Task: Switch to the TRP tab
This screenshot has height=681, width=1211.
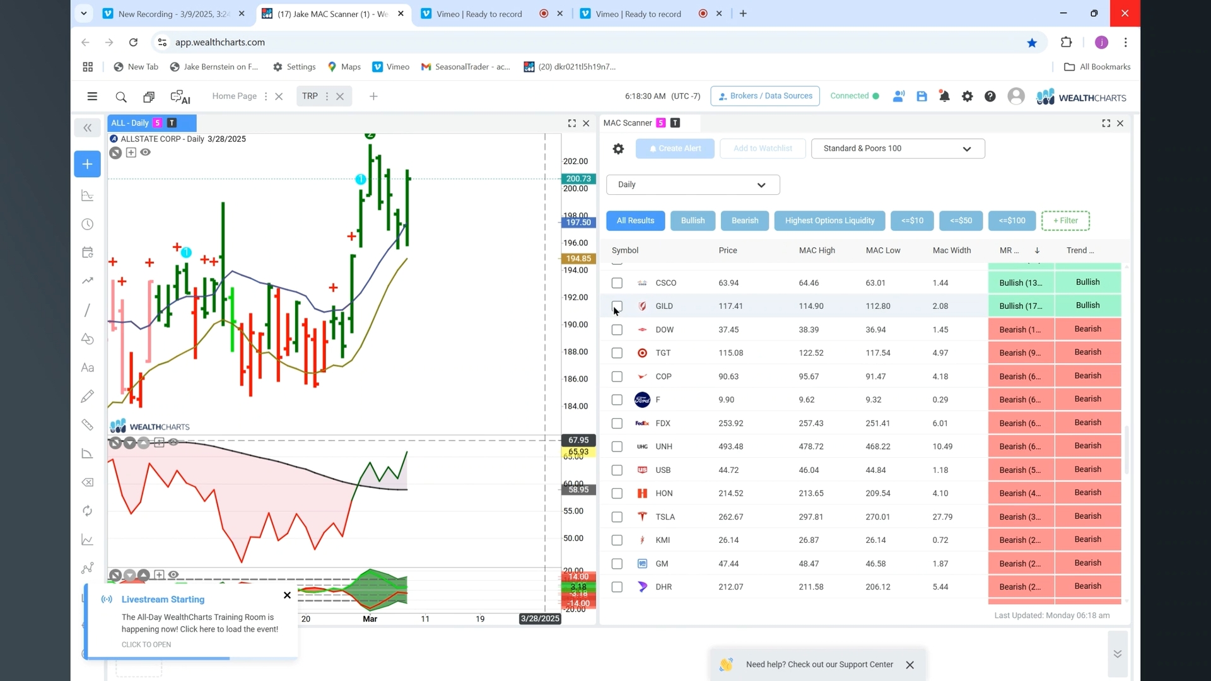Action: click(310, 96)
